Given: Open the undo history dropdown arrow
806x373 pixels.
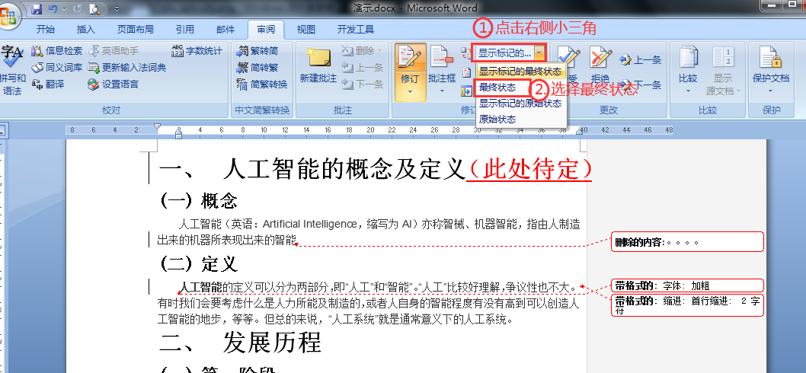Looking at the screenshot, I should [x=64, y=9].
